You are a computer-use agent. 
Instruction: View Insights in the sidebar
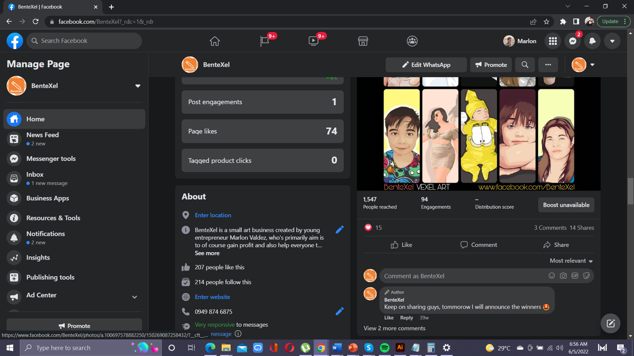point(75,258)
